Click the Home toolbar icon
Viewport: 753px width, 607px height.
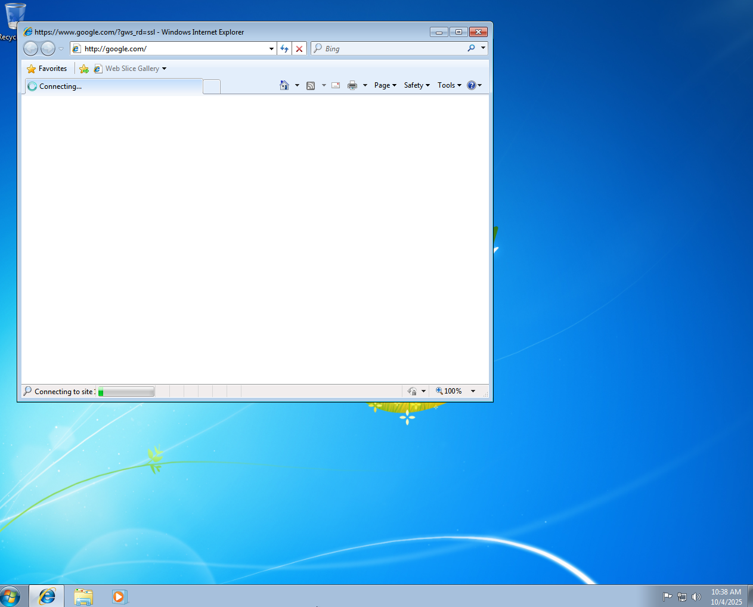point(284,85)
